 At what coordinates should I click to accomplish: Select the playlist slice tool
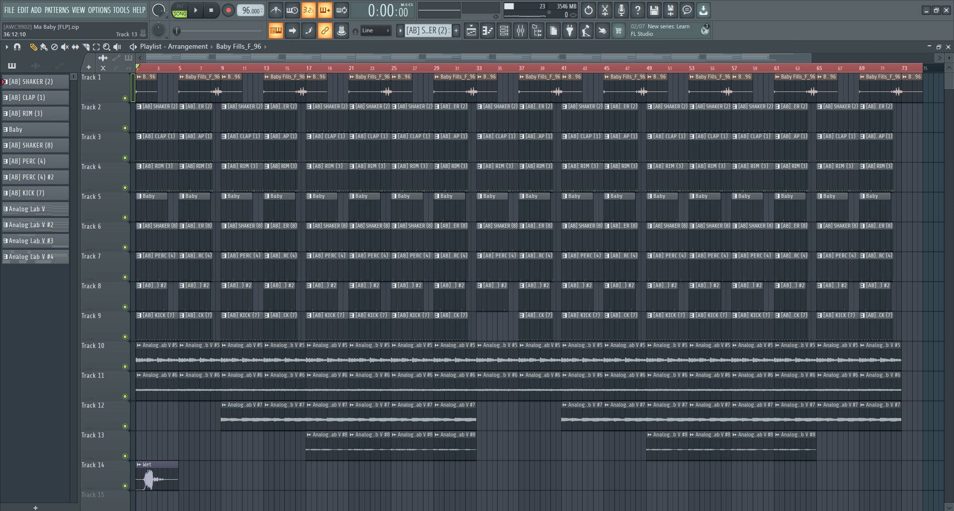coord(86,47)
